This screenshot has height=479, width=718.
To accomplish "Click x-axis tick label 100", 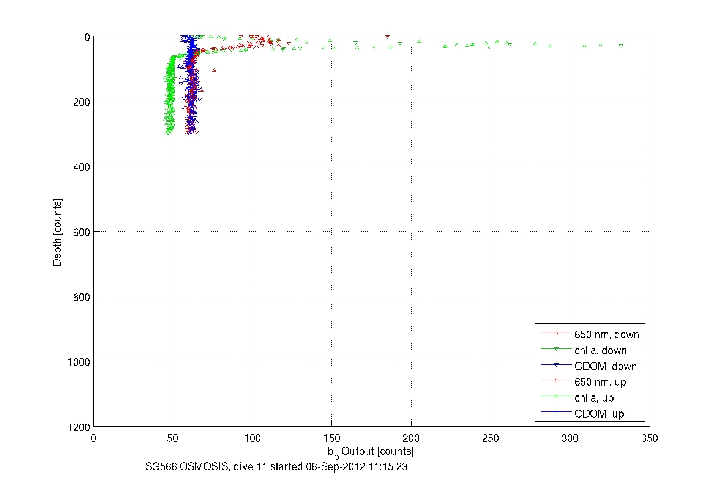I will click(252, 438).
